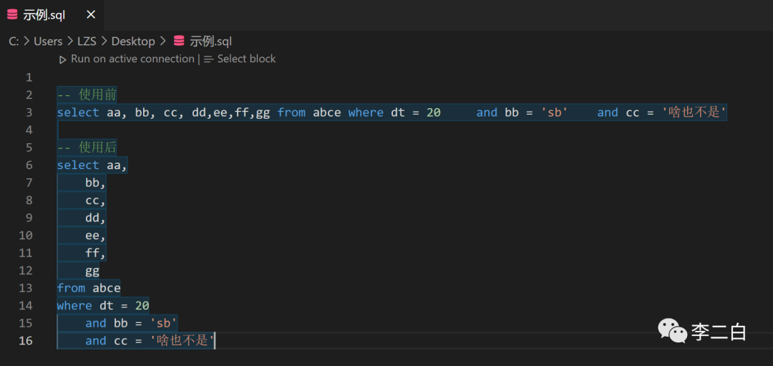Click the lines icon before Select block

[209, 59]
